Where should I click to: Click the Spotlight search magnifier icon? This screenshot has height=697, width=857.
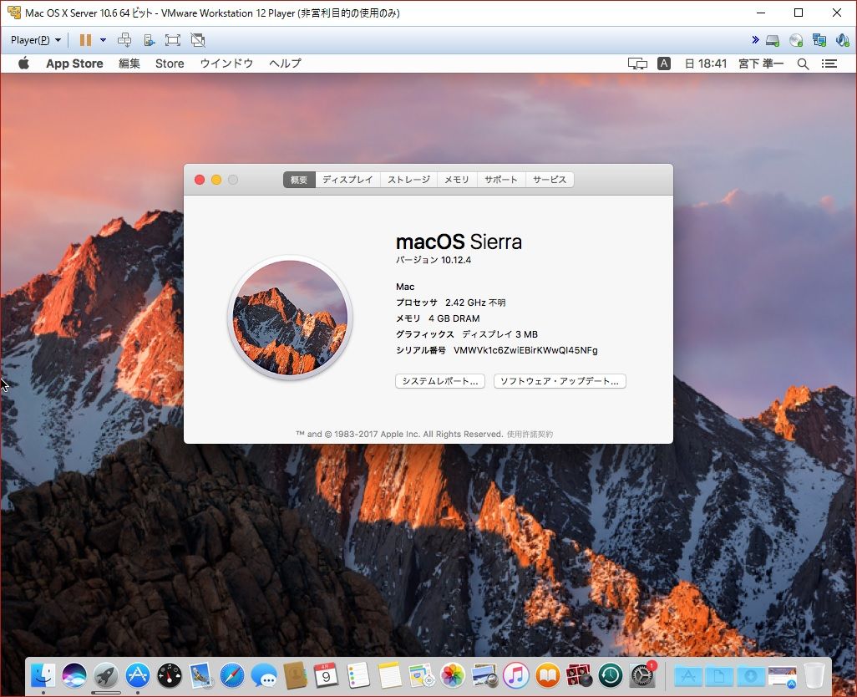point(803,64)
